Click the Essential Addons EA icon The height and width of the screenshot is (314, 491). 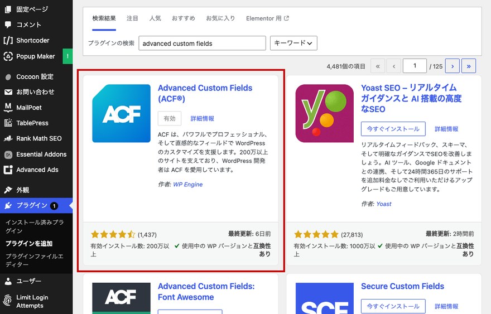tap(8, 154)
